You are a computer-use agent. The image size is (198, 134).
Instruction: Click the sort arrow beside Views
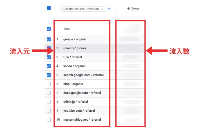click(128, 9)
